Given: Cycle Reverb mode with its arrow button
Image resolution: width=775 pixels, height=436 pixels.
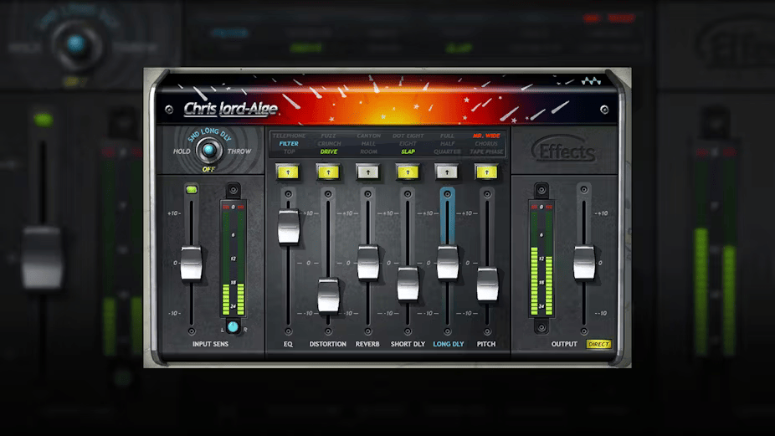Looking at the screenshot, I should coord(367,172).
